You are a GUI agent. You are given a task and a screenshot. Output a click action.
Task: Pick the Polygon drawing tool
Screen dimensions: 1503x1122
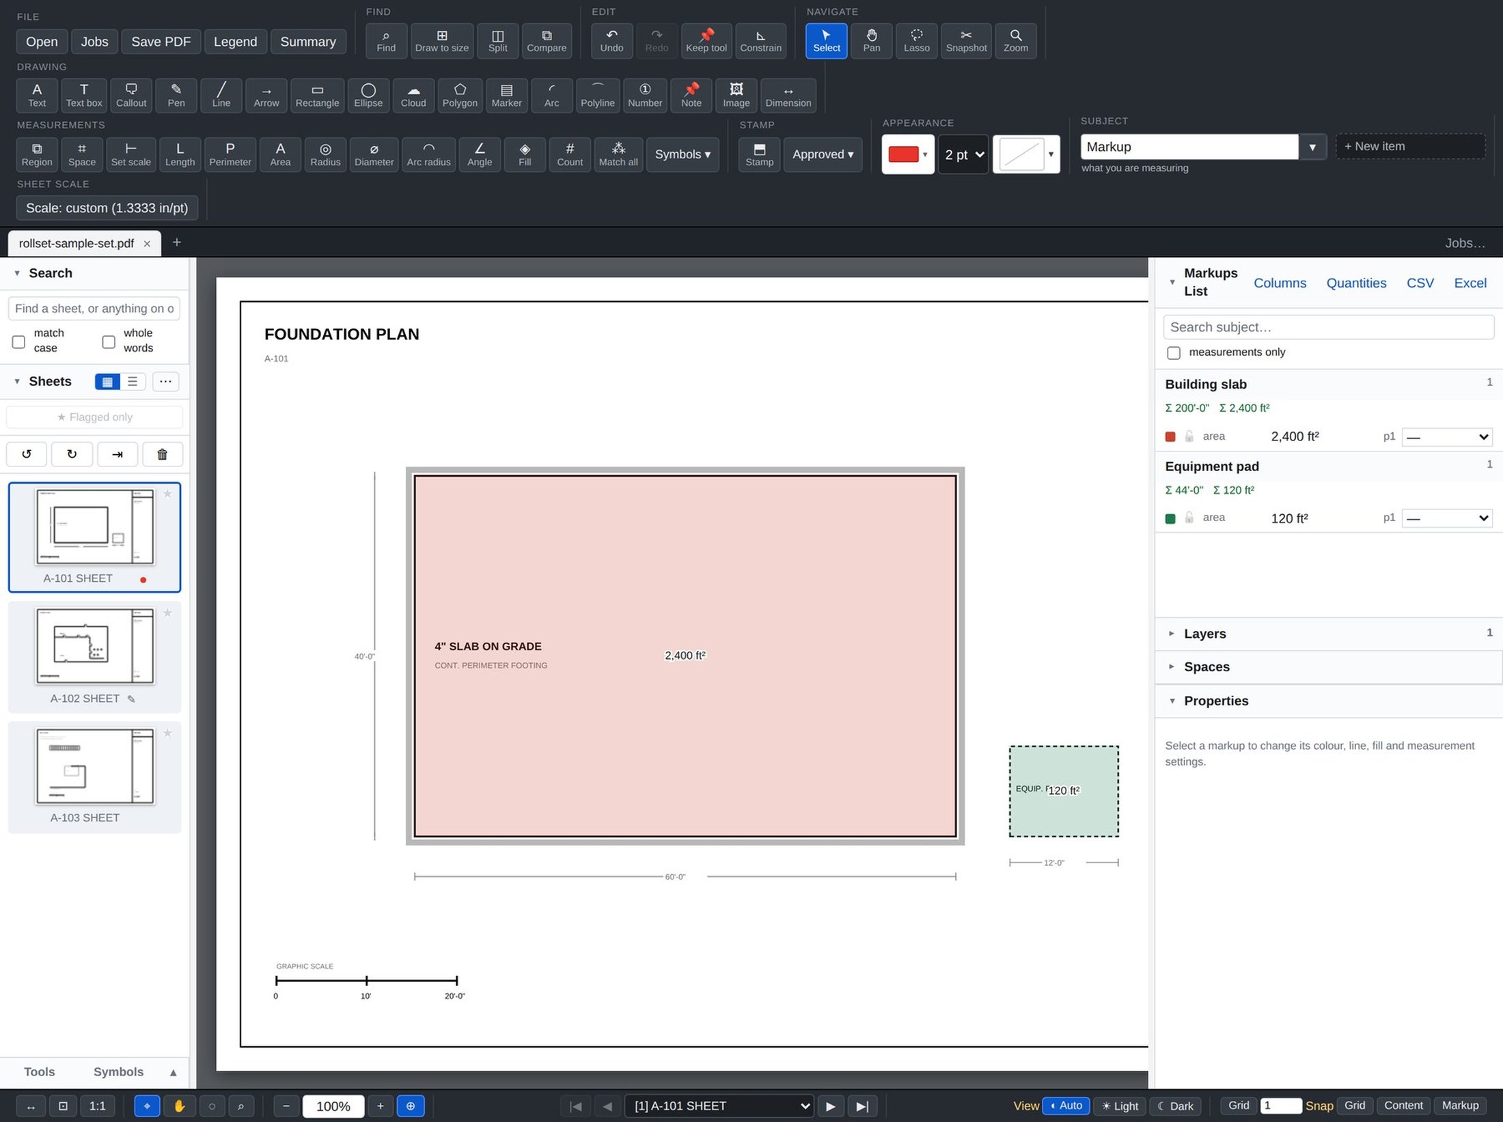click(460, 95)
